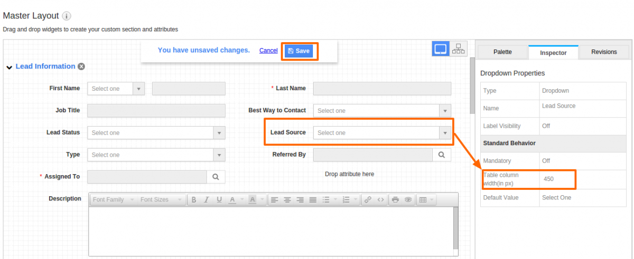The width and height of the screenshot is (634, 259).
Task: Click the print icon in editor toolbar
Action: click(x=395, y=200)
